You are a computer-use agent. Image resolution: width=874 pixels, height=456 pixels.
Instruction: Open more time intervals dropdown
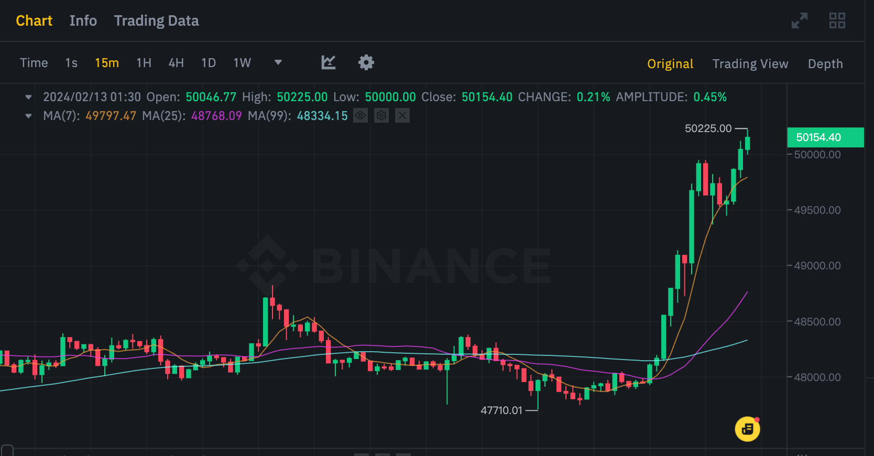tap(278, 63)
